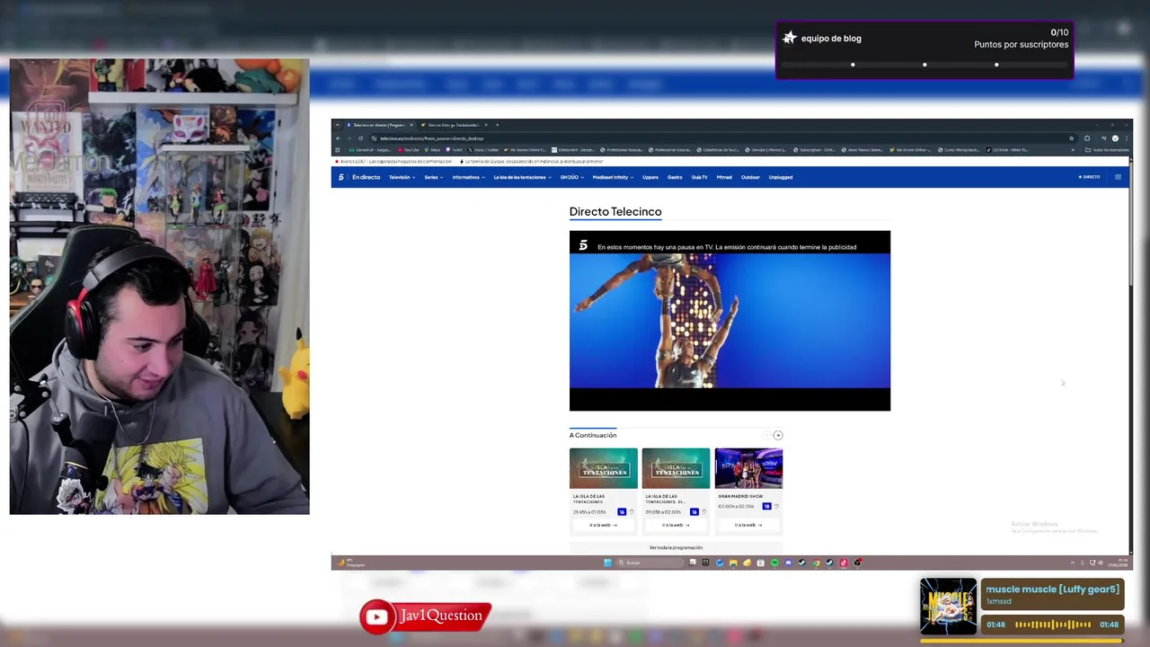Click the taskbar search box
Image resolution: width=1150 pixels, height=647 pixels.
649,563
